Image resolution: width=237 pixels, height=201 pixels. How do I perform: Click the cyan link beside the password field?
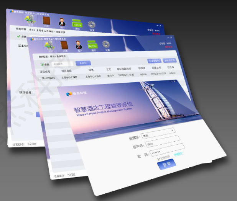pos(178,154)
